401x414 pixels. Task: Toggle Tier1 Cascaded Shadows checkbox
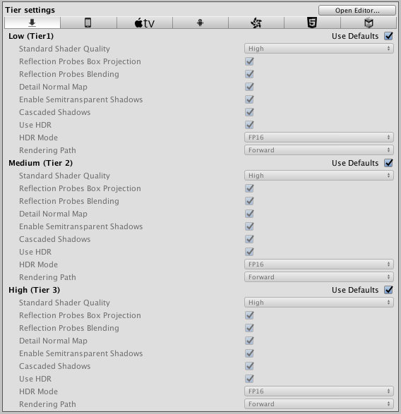coord(249,112)
